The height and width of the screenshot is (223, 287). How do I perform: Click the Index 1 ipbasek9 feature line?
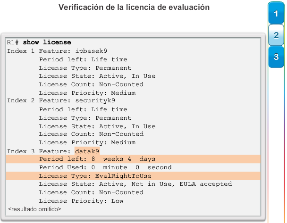click(x=57, y=51)
